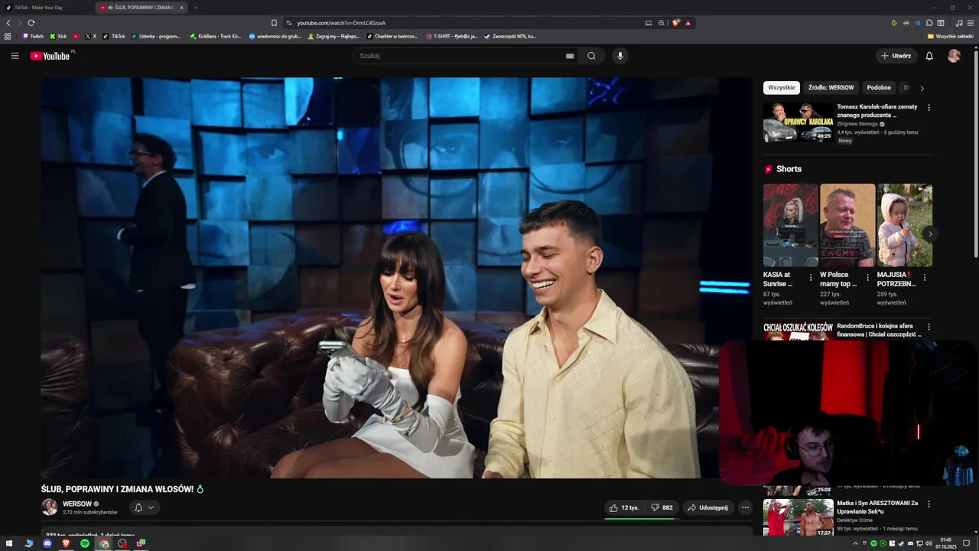Screen dimensions: 979x551
Task: Select the Podobne filter chip
Action: (x=879, y=88)
